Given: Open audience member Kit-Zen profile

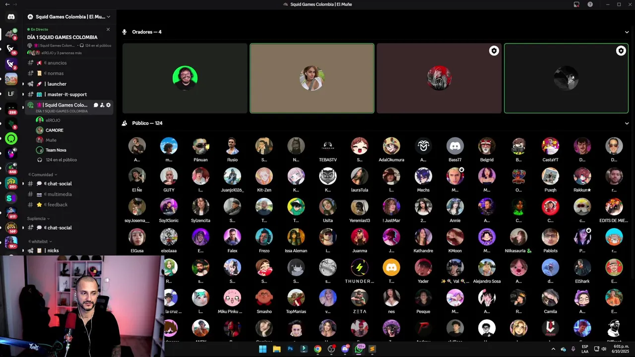Looking at the screenshot, I should click(x=264, y=180).
